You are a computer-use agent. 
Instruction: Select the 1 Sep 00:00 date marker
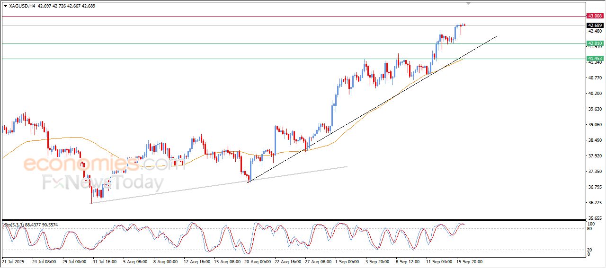347,261
